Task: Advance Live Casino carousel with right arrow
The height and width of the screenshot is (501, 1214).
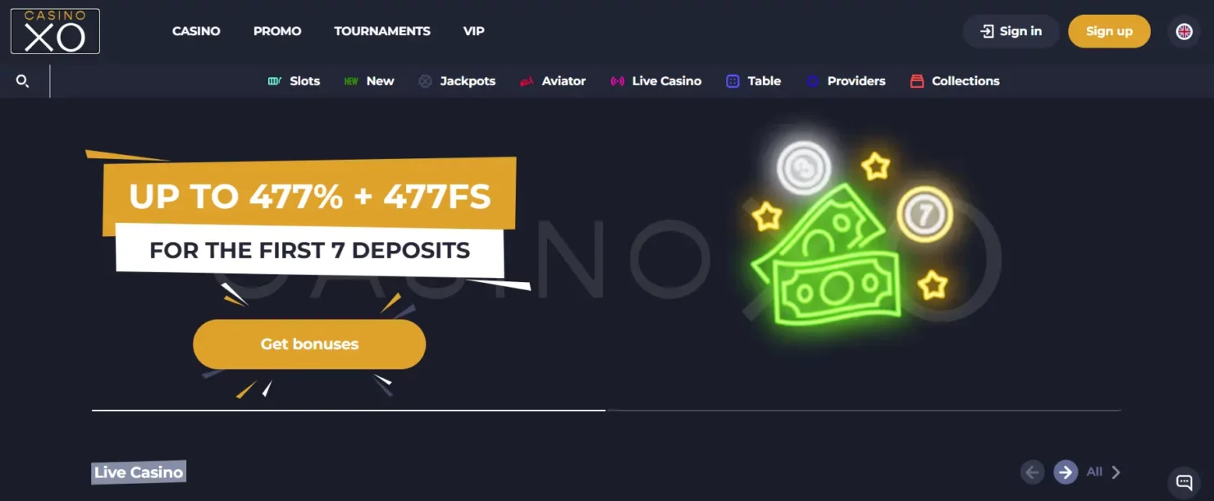Action: 1066,471
